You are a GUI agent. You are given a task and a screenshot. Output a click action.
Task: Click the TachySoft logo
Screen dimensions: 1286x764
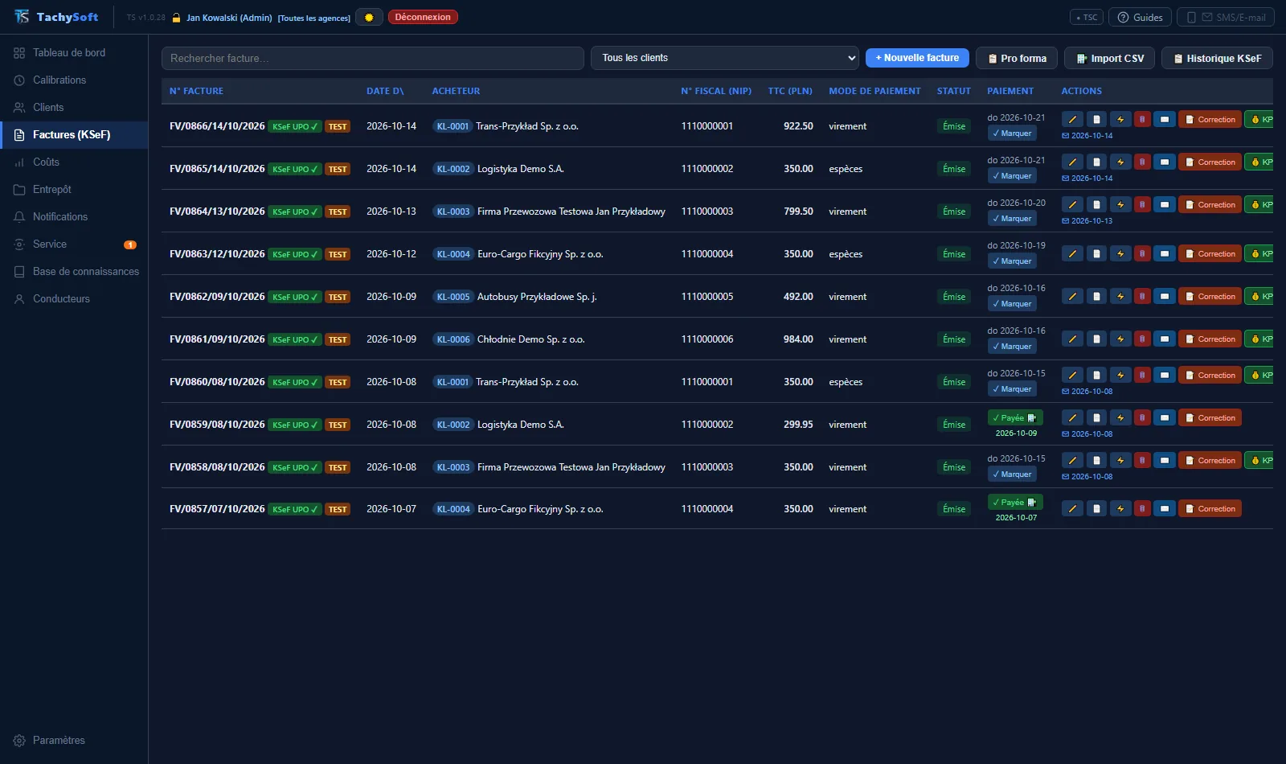click(x=56, y=17)
